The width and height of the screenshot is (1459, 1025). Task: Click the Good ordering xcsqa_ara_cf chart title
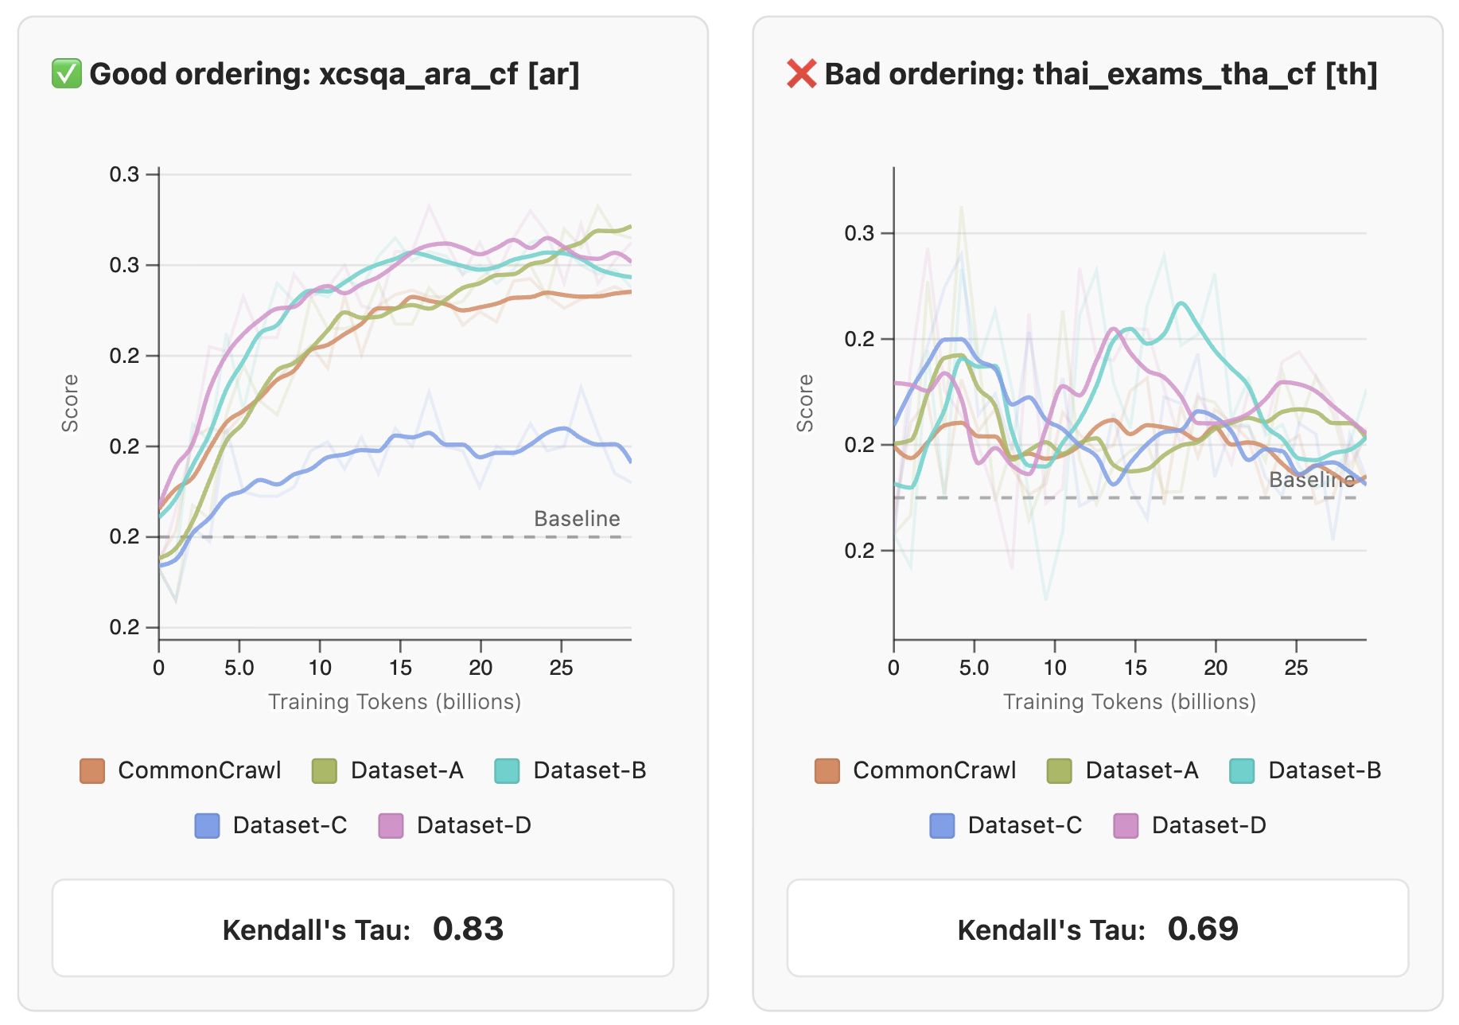pyautogui.click(x=334, y=74)
